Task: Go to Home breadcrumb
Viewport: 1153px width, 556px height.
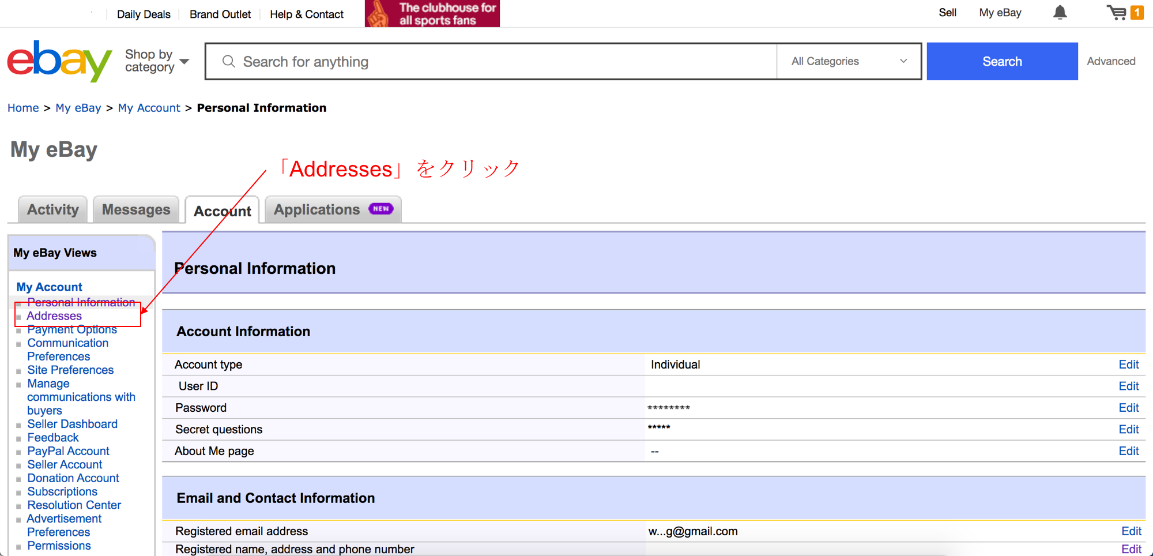Action: pyautogui.click(x=23, y=108)
